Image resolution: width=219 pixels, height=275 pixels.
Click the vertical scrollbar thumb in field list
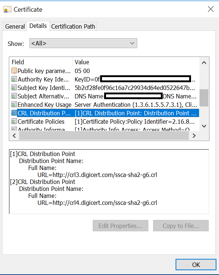click(204, 98)
